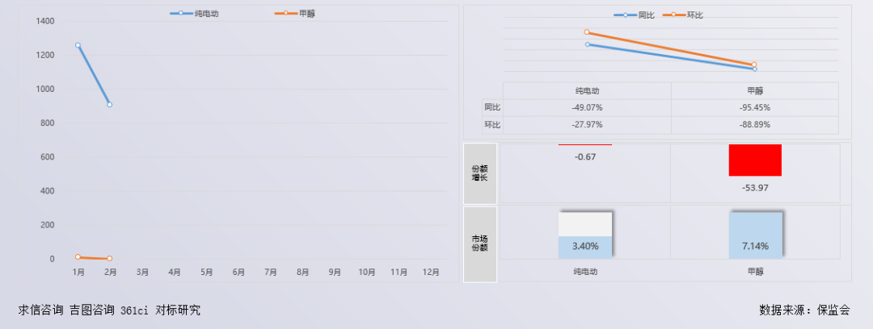The image size is (873, 329).
Task: Select the -27.97% 环比 cell
Action: [587, 124]
